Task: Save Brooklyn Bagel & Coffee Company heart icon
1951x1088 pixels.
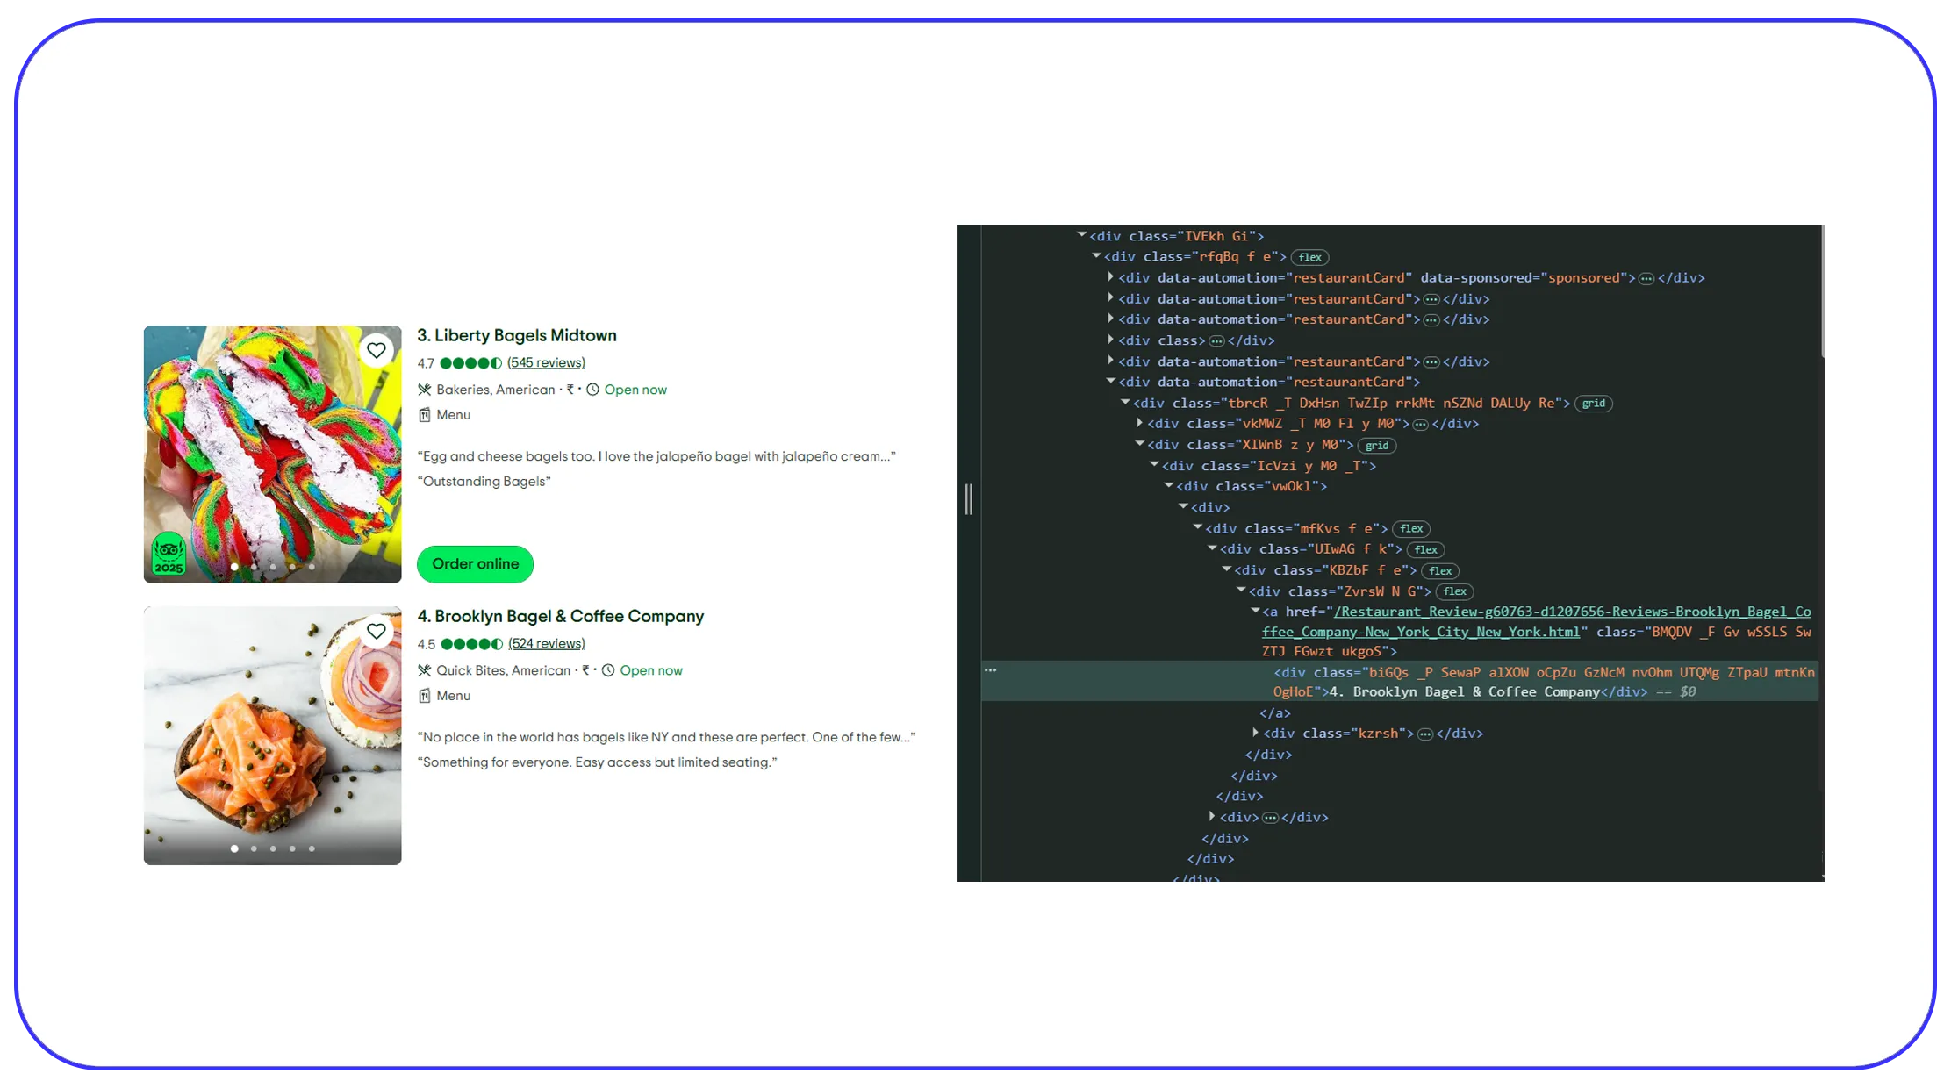Action: click(377, 632)
